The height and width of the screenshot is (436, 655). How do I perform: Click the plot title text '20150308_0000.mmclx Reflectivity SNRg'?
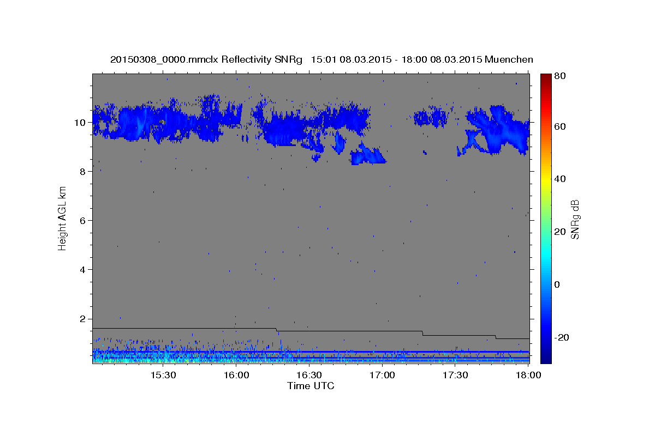click(x=206, y=59)
